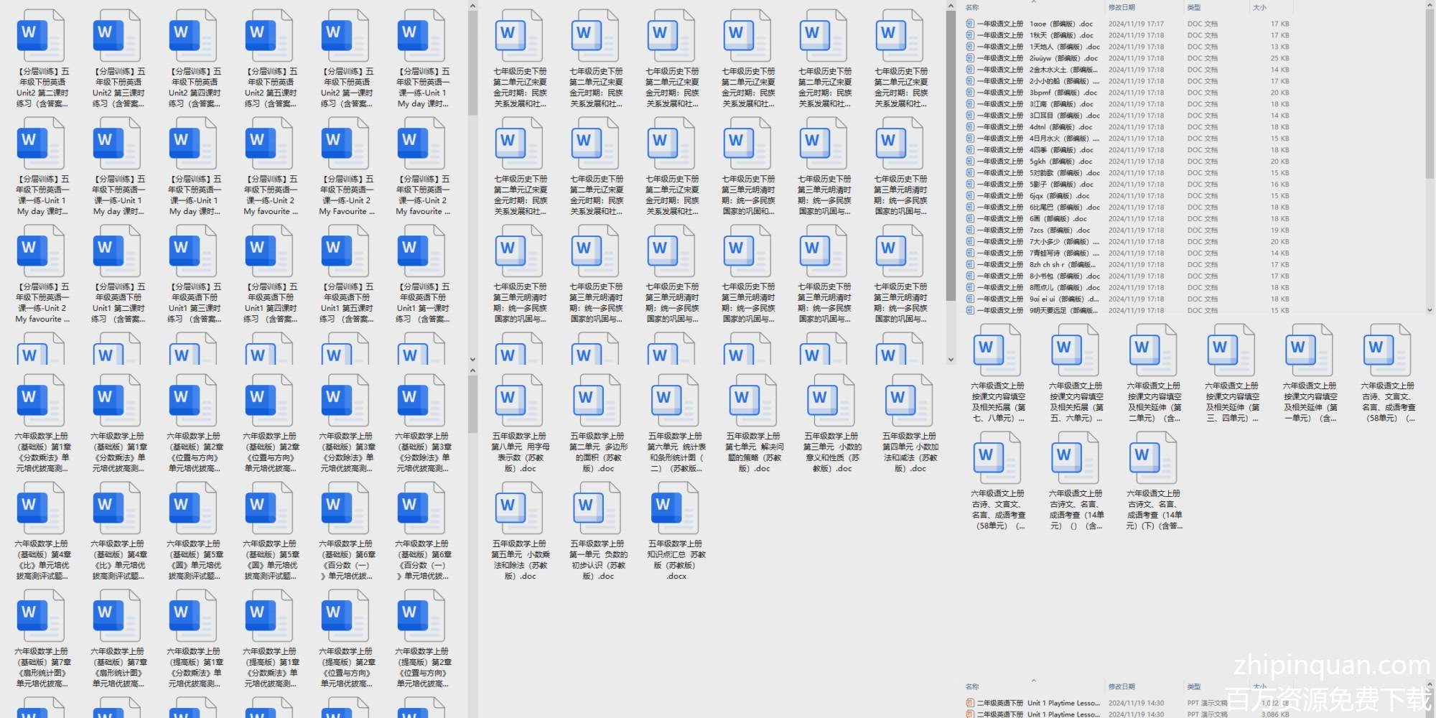This screenshot has width=1436, height=718.
Task: Click the 五年级英语 pane scrollbar thumb
Action: 472,63
